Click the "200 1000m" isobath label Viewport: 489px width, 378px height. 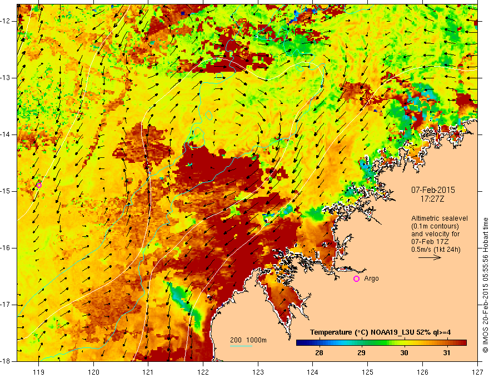point(248,340)
